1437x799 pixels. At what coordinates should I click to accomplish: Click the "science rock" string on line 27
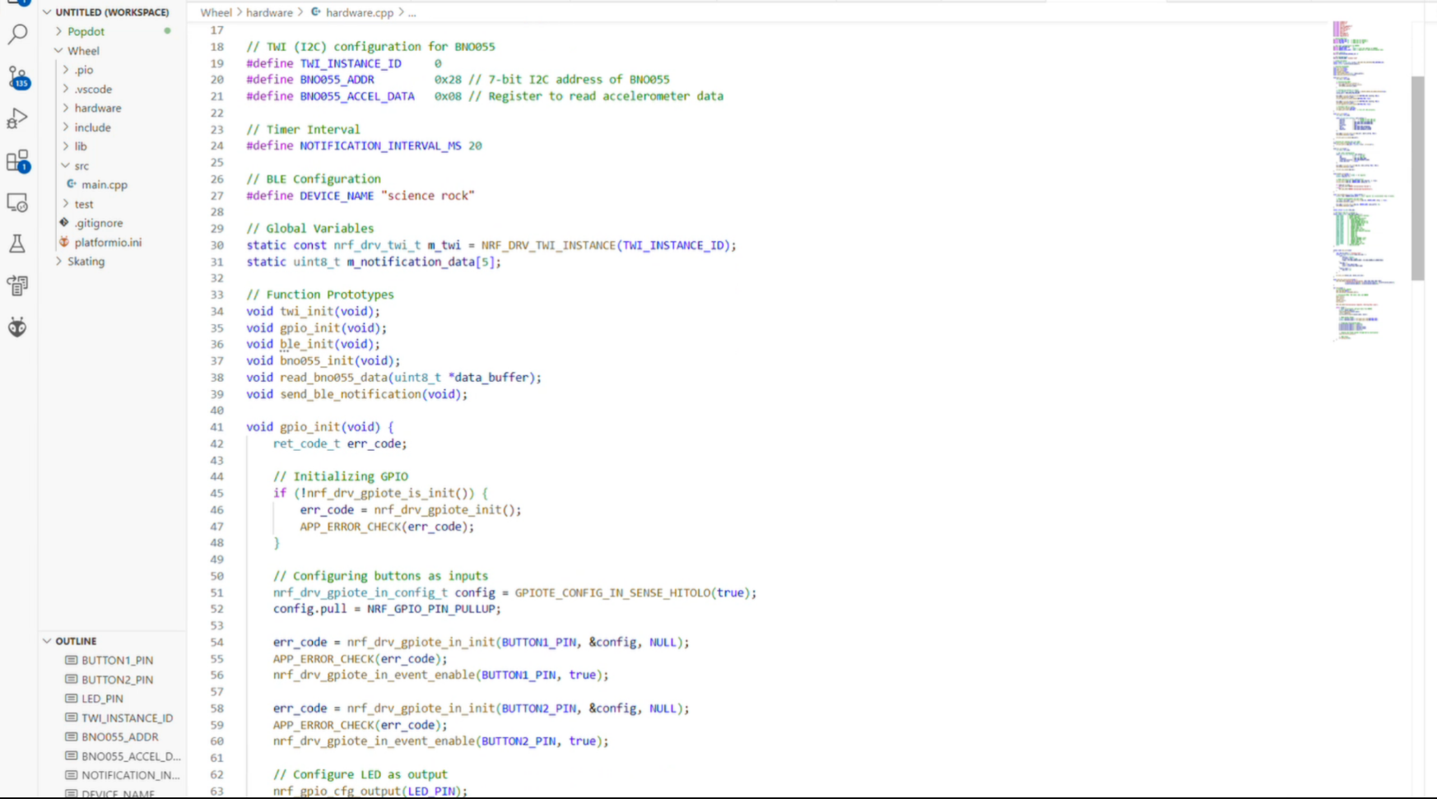pos(428,195)
